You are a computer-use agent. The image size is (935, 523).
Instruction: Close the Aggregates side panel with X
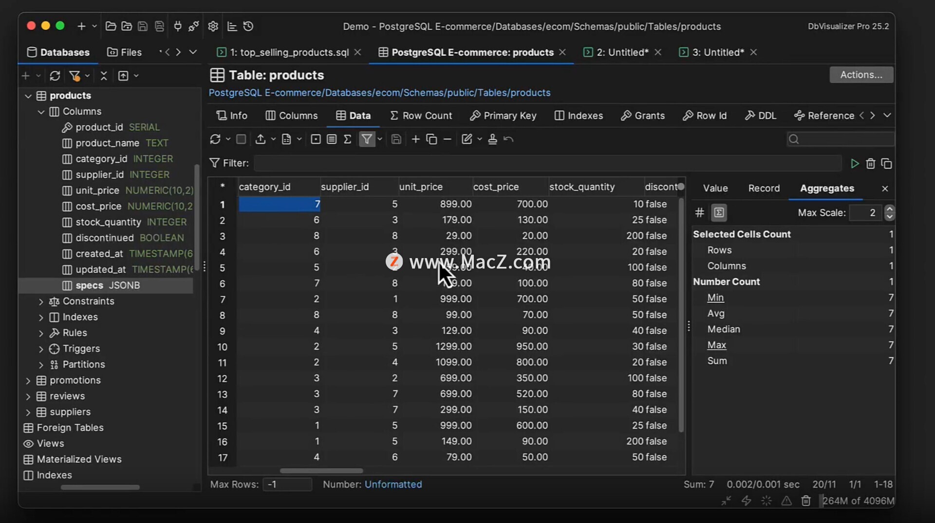(x=885, y=188)
